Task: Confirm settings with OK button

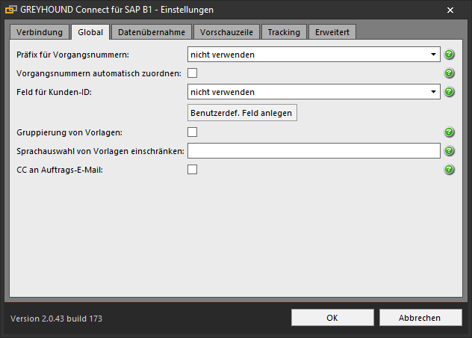Action: [x=332, y=318]
